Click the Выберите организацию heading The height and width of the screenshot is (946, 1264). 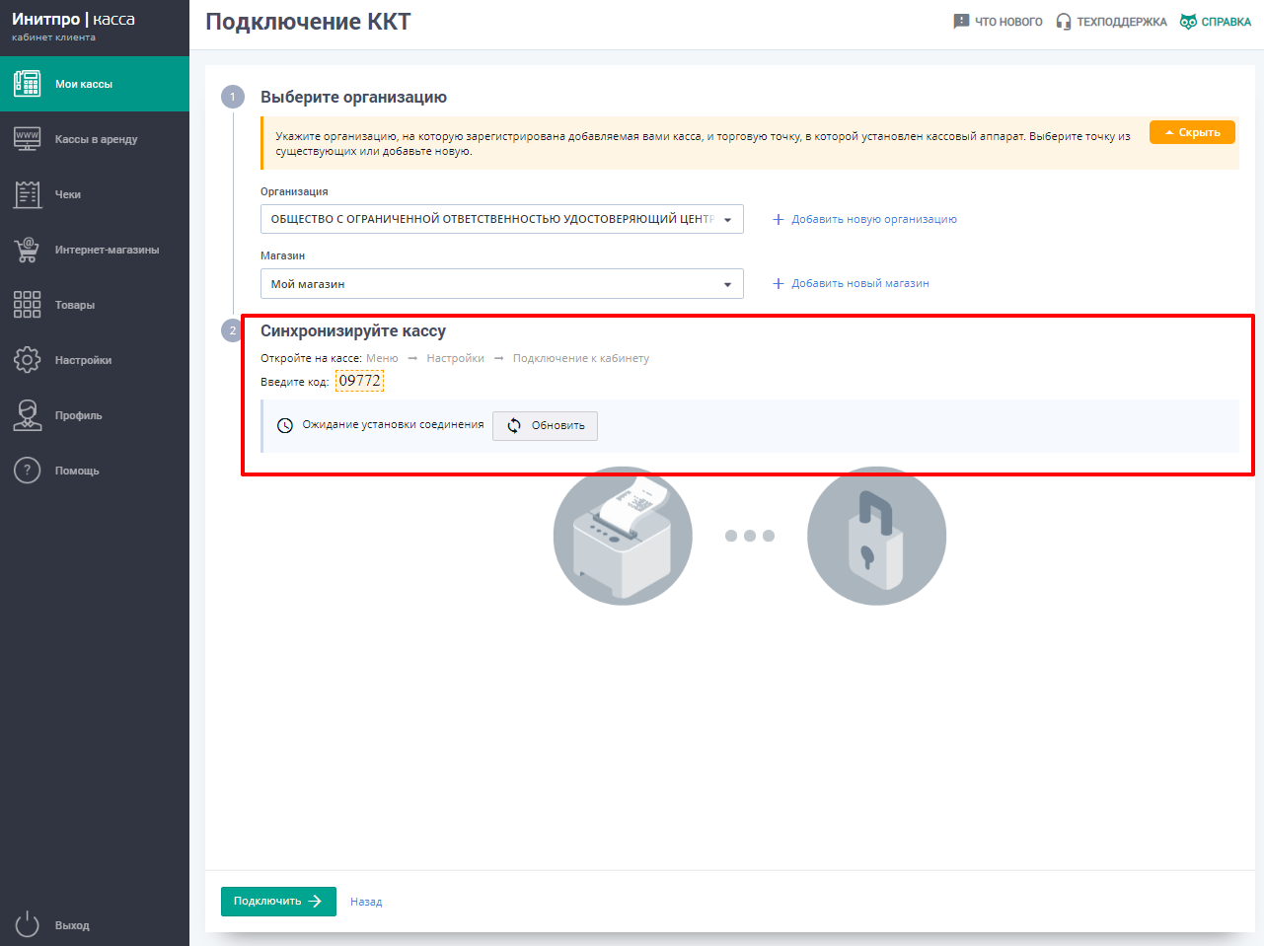click(x=353, y=97)
